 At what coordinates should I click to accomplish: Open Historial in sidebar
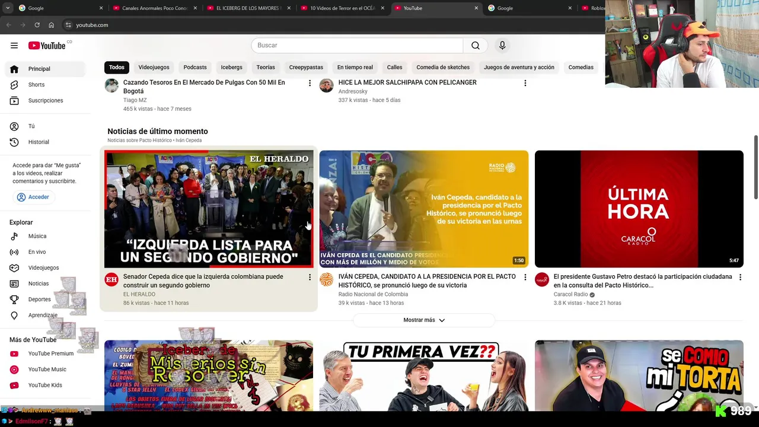tap(46, 142)
